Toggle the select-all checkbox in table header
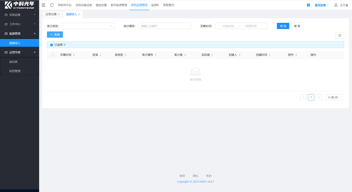352x192 pixels. tap(53, 55)
